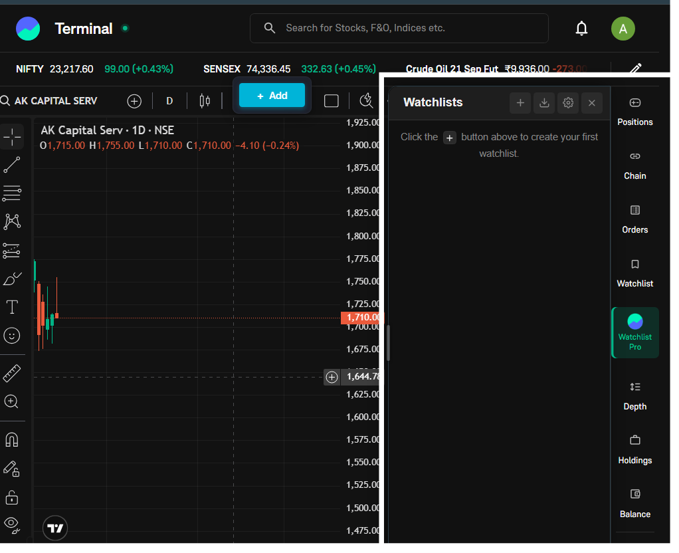The height and width of the screenshot is (553, 679).
Task: Open symbol search for AK CAPITAL SERV
Action: pos(49,101)
